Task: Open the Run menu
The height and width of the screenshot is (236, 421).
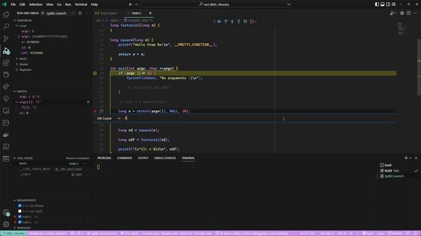Action: pyautogui.click(x=68, y=5)
